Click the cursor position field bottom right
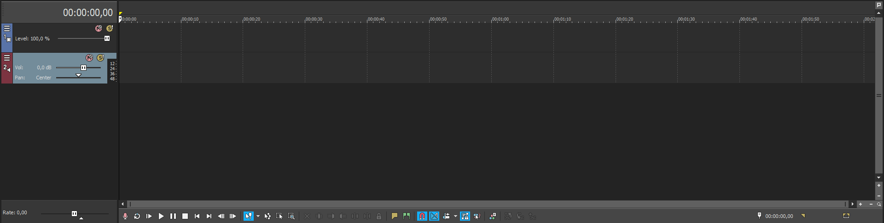The width and height of the screenshot is (884, 223). click(x=779, y=216)
